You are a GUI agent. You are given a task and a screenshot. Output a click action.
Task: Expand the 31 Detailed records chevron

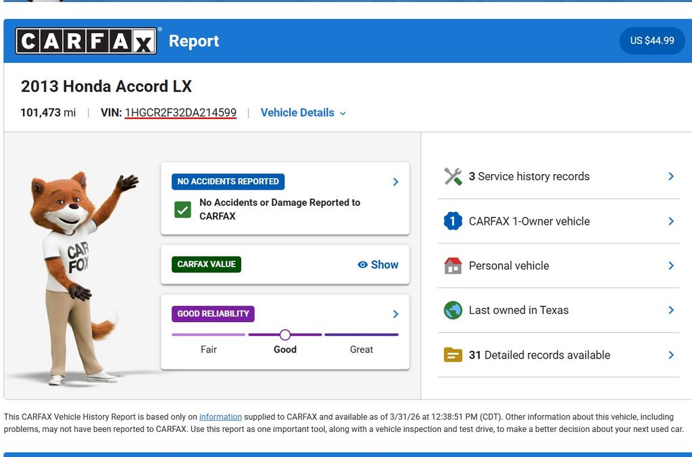(x=670, y=355)
